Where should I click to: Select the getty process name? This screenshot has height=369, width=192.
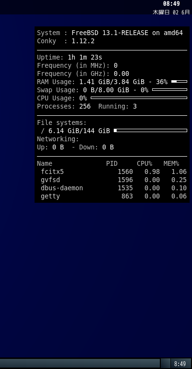(50, 196)
